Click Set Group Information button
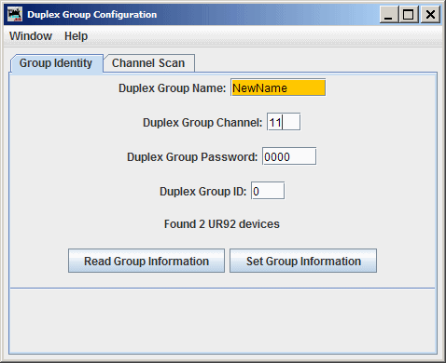Screen dimensions: 446x363 (303, 261)
